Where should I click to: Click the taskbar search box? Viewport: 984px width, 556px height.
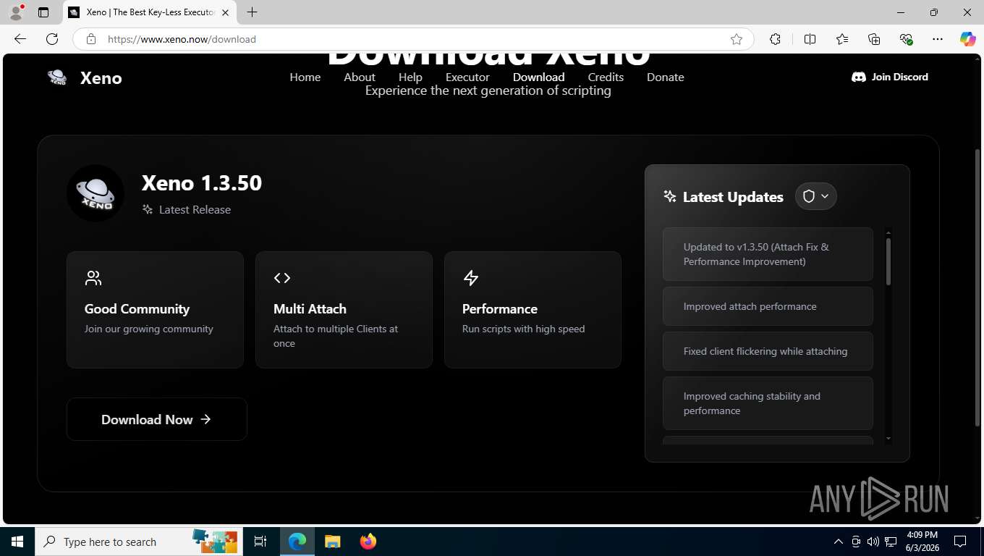(x=137, y=542)
